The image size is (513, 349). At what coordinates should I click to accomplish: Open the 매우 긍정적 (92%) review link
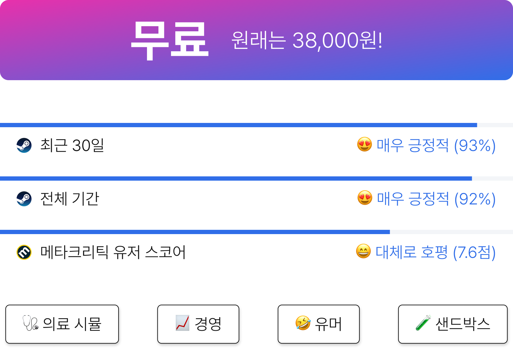tap(436, 199)
